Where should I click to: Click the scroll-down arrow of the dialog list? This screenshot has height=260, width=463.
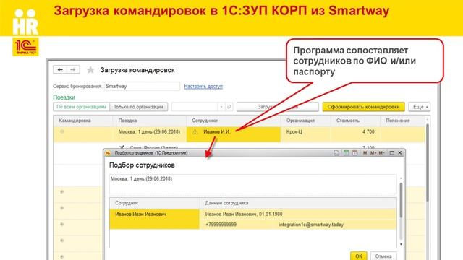click(x=401, y=244)
